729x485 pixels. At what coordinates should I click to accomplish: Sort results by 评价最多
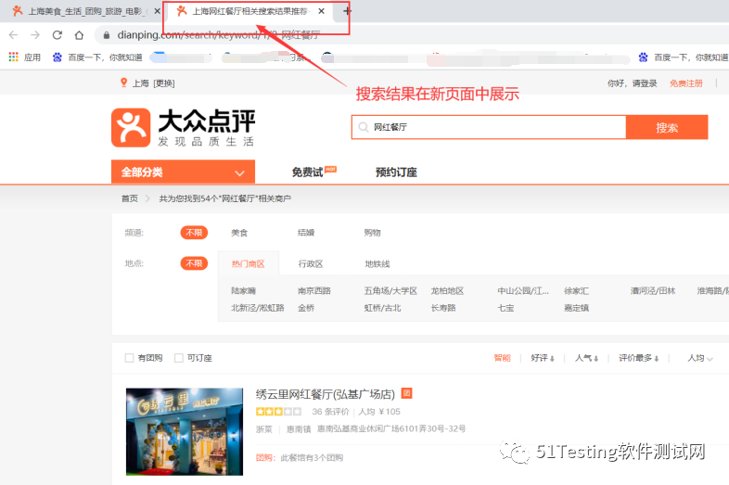(638, 358)
